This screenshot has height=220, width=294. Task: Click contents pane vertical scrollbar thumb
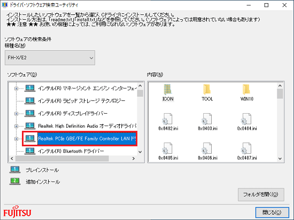tap(280, 93)
